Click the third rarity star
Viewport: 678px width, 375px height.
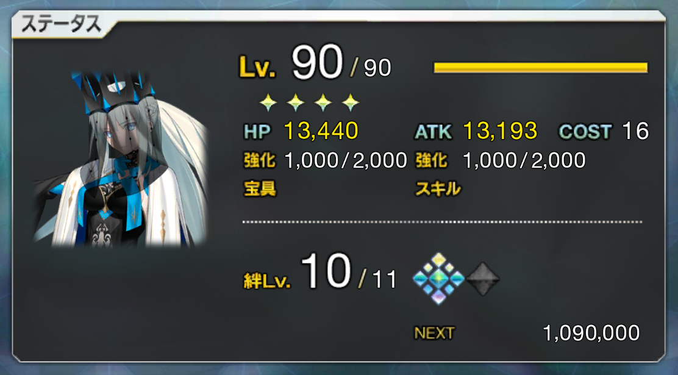(323, 103)
